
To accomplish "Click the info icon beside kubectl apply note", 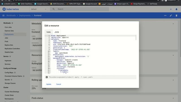I will pyautogui.click(x=47, y=77).
